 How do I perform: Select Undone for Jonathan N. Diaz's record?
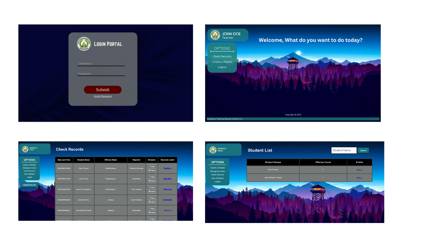click(150, 202)
